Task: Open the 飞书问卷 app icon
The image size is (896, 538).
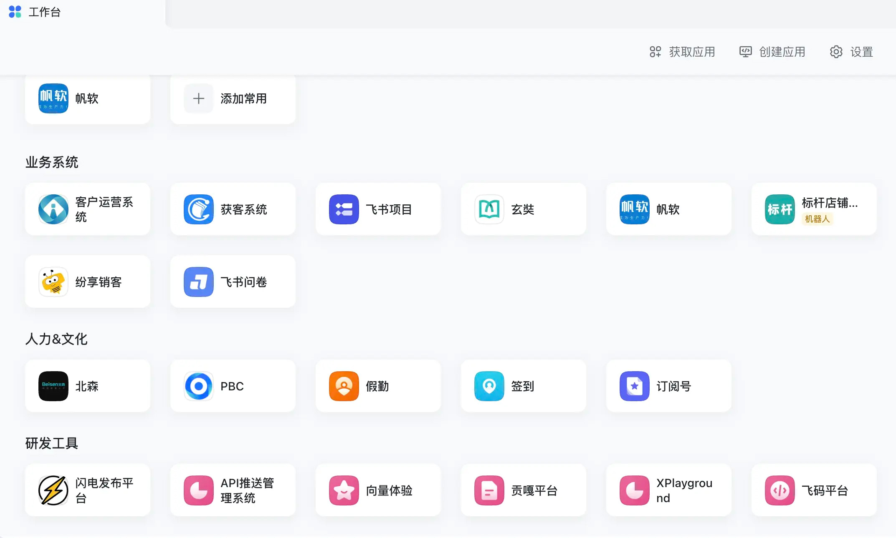Action: [199, 282]
